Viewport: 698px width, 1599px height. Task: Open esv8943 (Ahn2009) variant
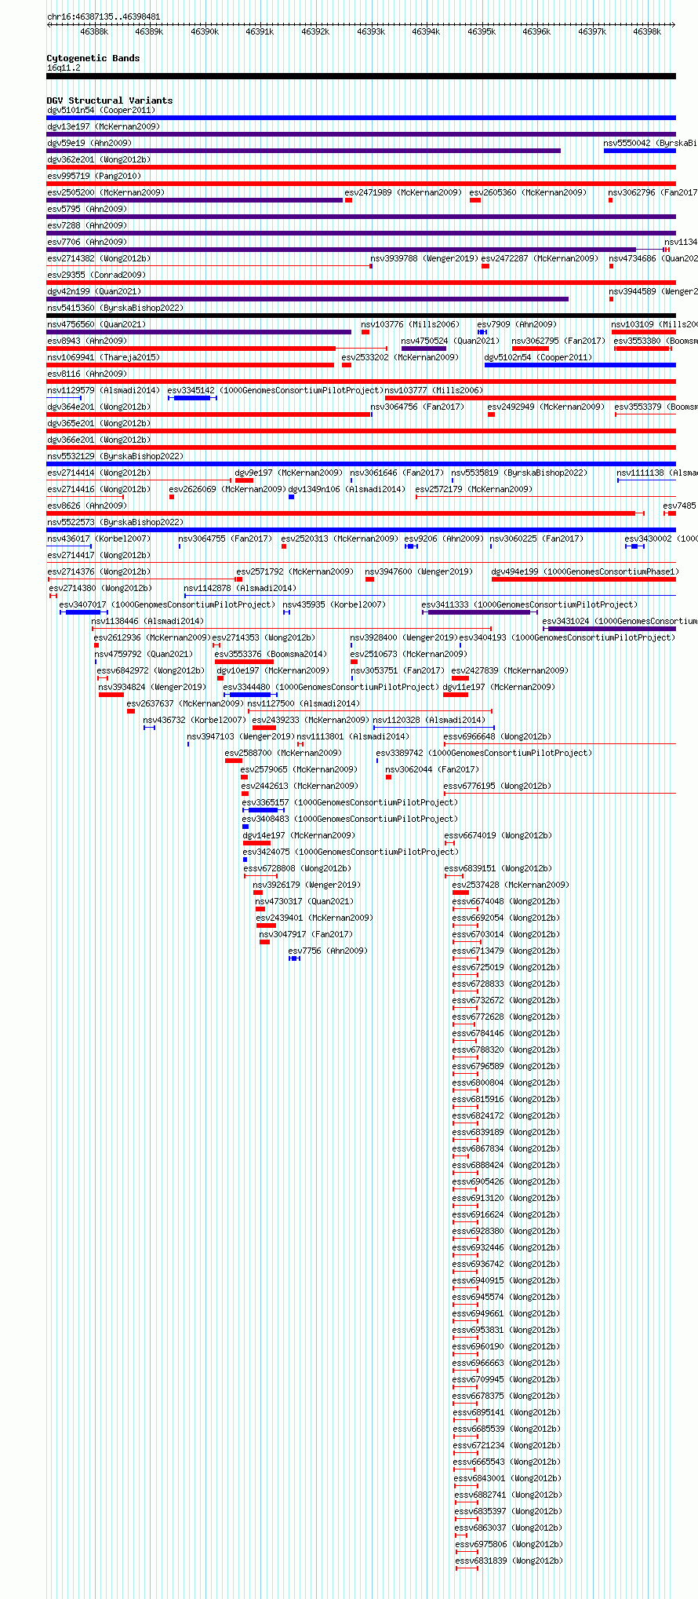87,341
